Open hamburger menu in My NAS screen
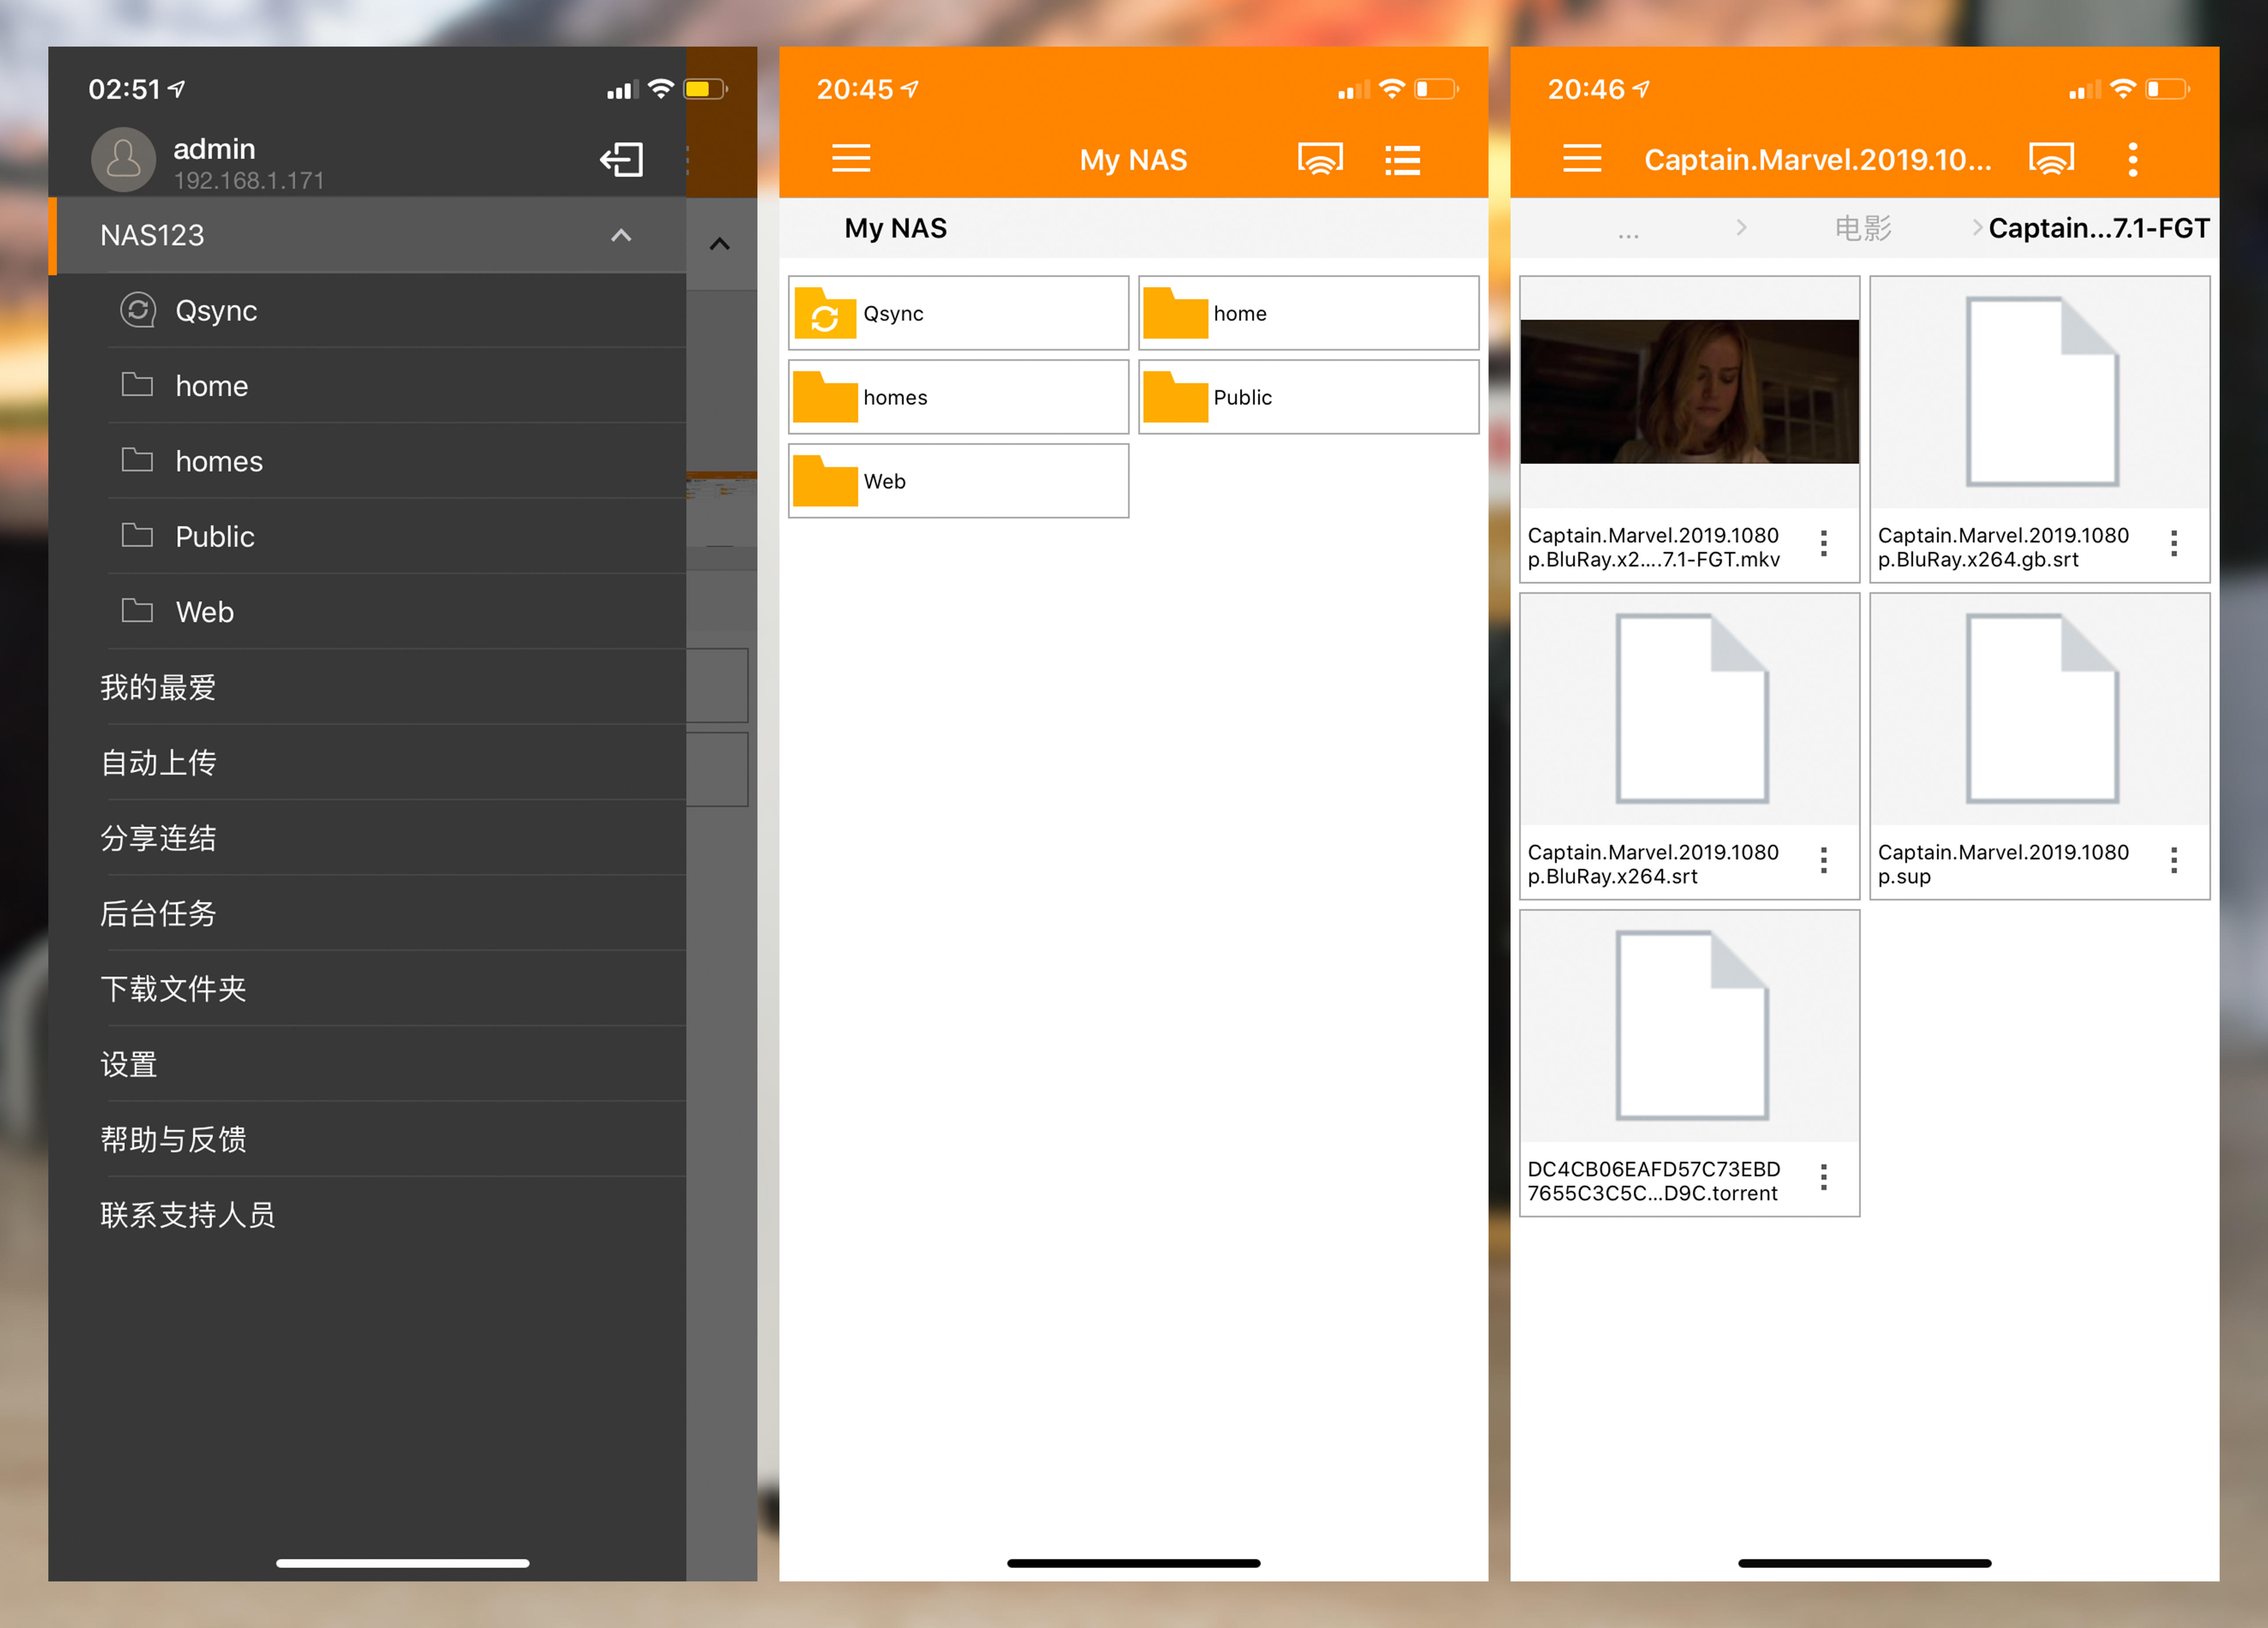 [x=851, y=158]
